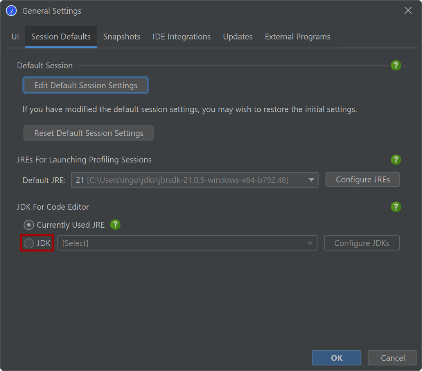
Task: Select the JDK radio button
Action: point(29,243)
